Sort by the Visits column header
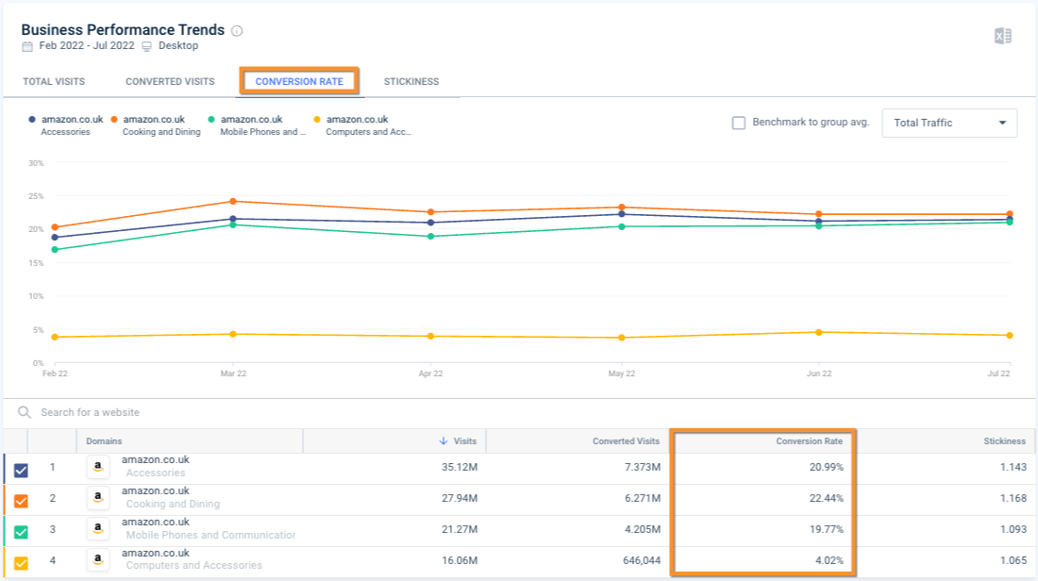This screenshot has width=1038, height=581. click(464, 440)
